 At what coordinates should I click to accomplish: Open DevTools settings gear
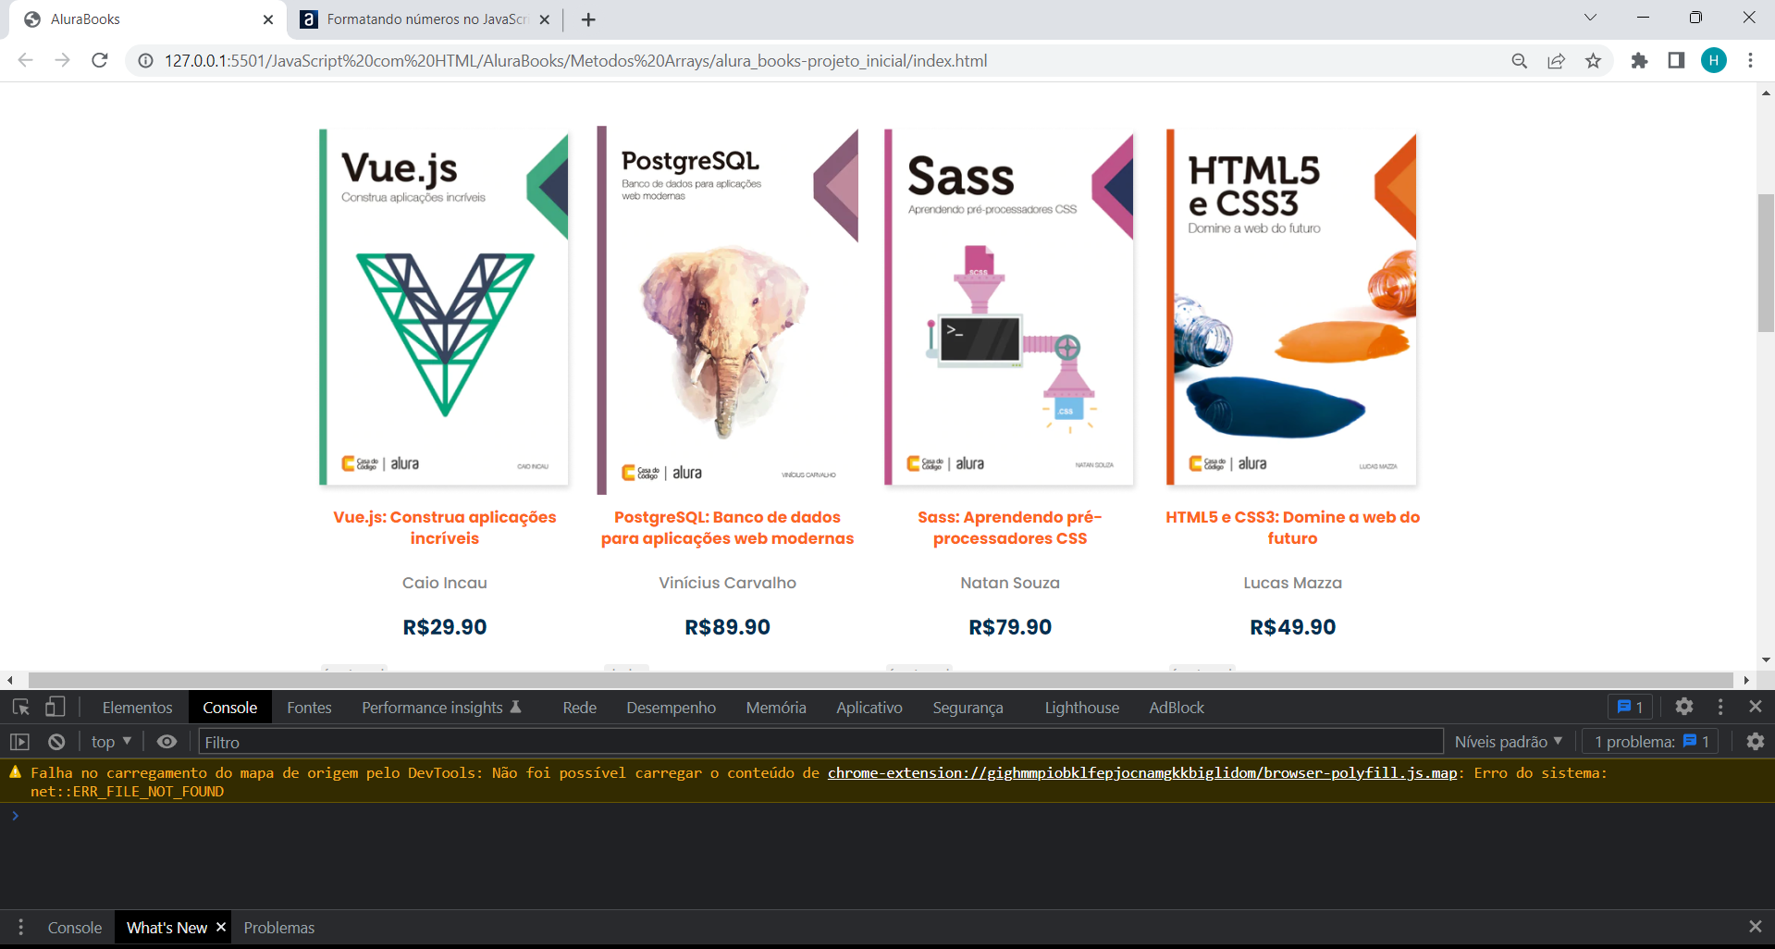tap(1684, 707)
